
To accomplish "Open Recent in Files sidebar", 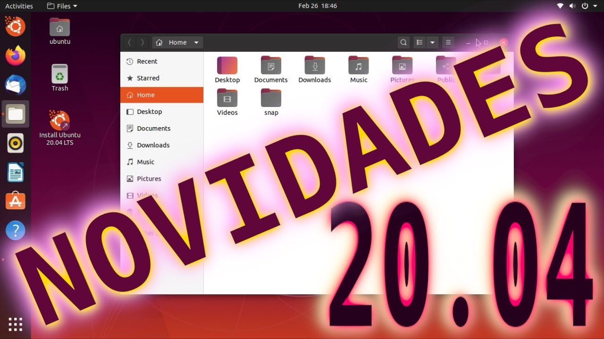I will click(162, 61).
